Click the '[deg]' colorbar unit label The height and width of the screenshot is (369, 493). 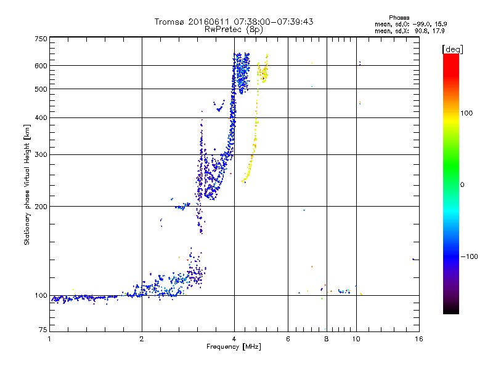(x=452, y=49)
